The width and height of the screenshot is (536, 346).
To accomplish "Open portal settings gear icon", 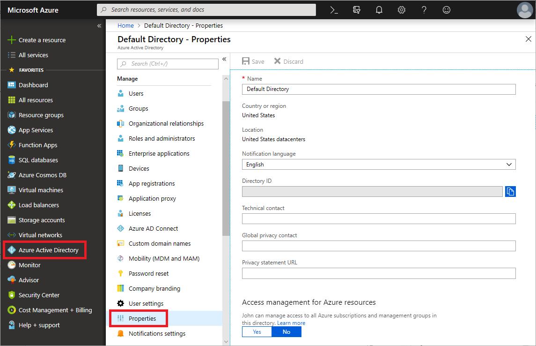I will [402, 10].
